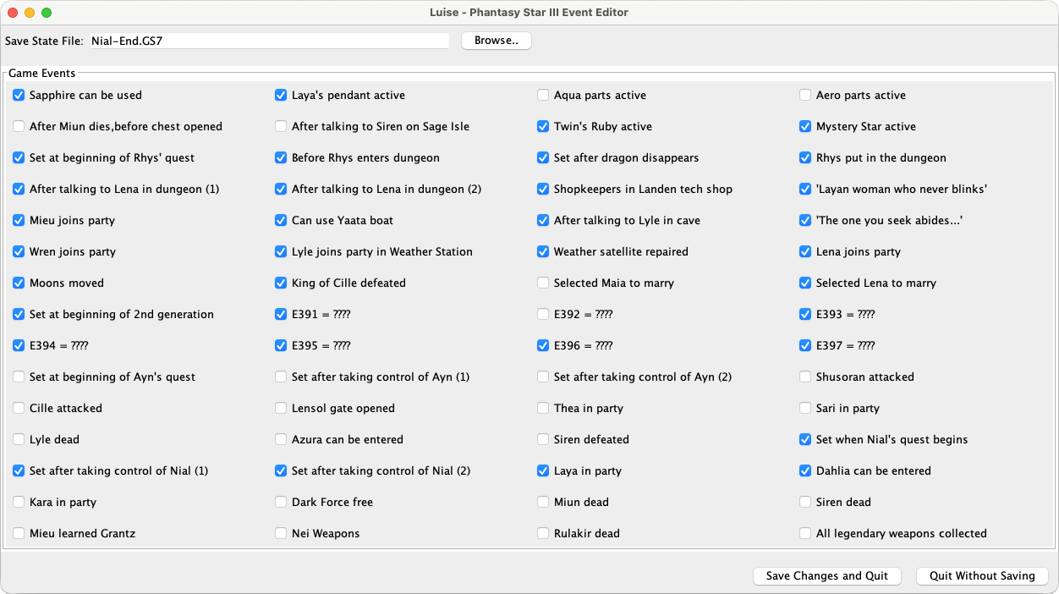Check 'All legendary weapons collected'
The height and width of the screenshot is (594, 1059).
(805, 533)
